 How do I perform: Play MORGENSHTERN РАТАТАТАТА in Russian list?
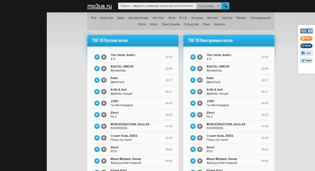pos(97,127)
